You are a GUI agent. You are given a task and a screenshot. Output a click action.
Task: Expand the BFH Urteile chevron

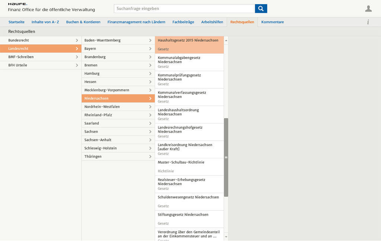77,65
